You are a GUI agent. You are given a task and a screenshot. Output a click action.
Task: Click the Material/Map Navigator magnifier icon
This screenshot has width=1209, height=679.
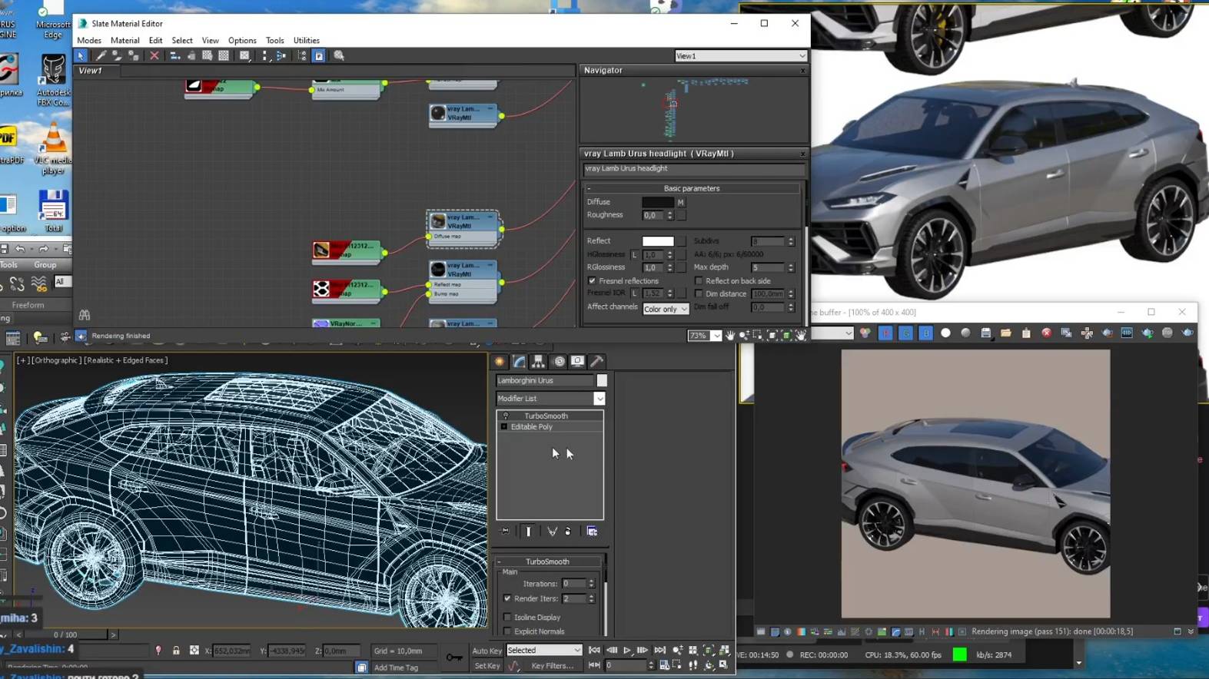(339, 55)
